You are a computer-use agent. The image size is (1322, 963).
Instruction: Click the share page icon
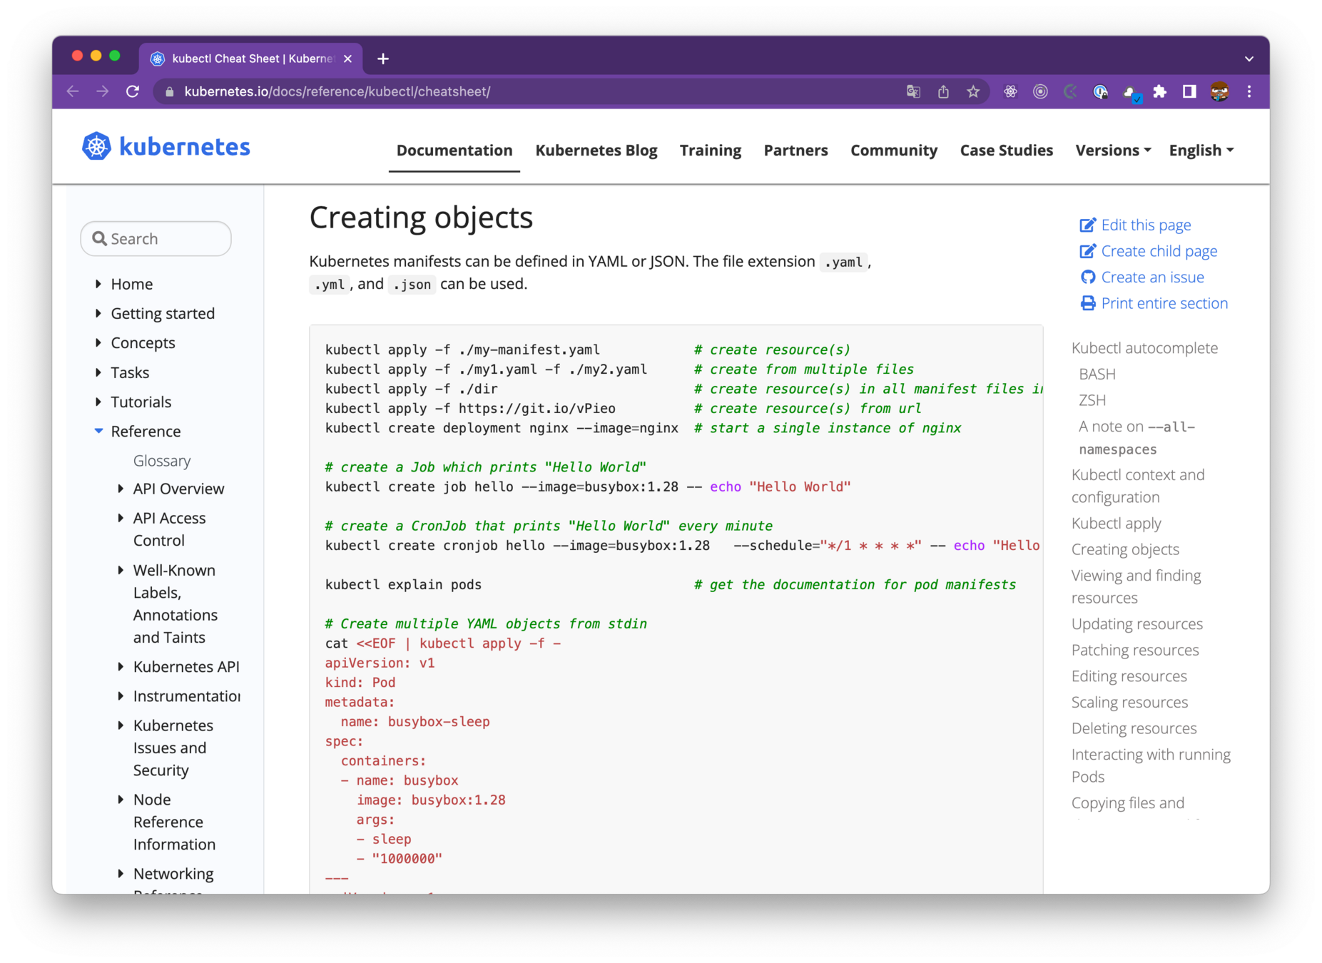[943, 91]
